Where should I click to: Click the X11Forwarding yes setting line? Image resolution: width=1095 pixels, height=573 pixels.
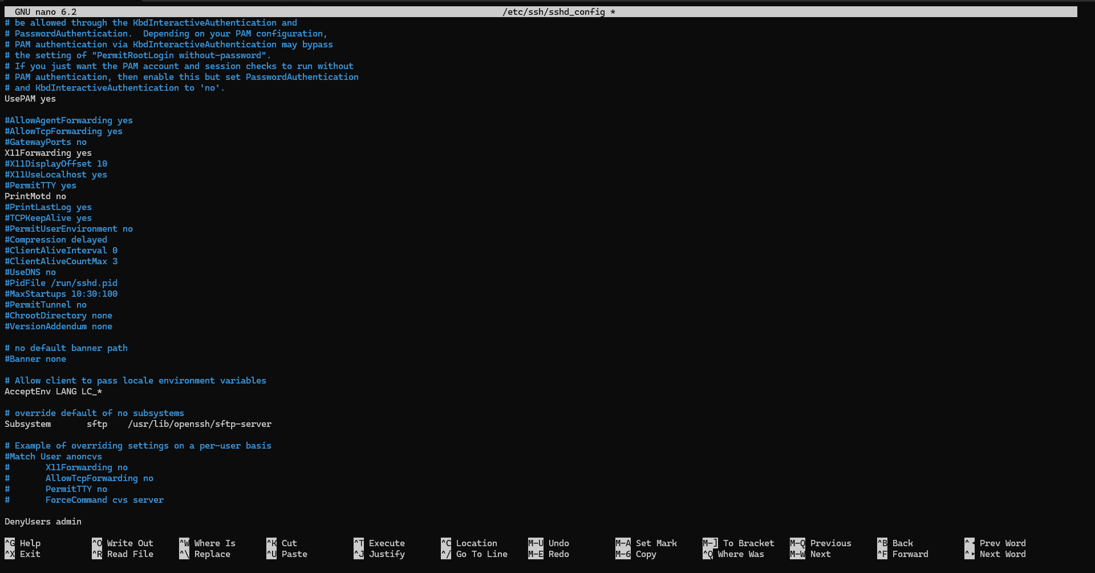pos(48,153)
